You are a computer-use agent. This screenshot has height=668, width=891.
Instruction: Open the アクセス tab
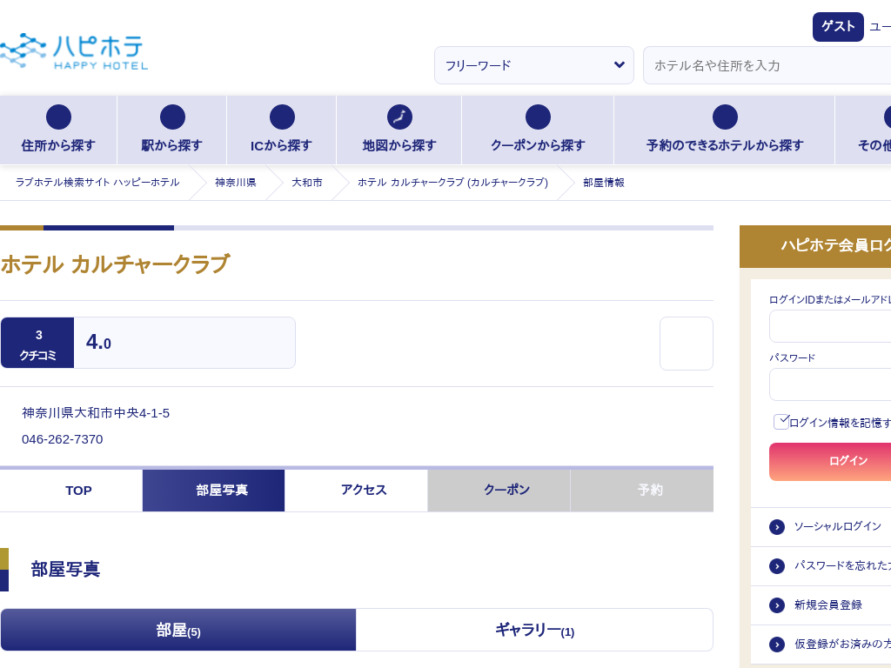click(356, 491)
